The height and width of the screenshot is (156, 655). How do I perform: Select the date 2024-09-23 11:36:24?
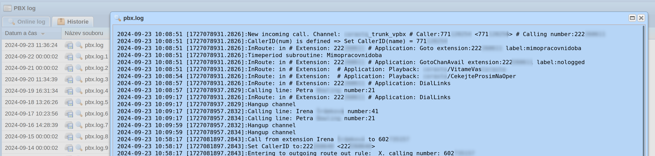pyautogui.click(x=31, y=45)
